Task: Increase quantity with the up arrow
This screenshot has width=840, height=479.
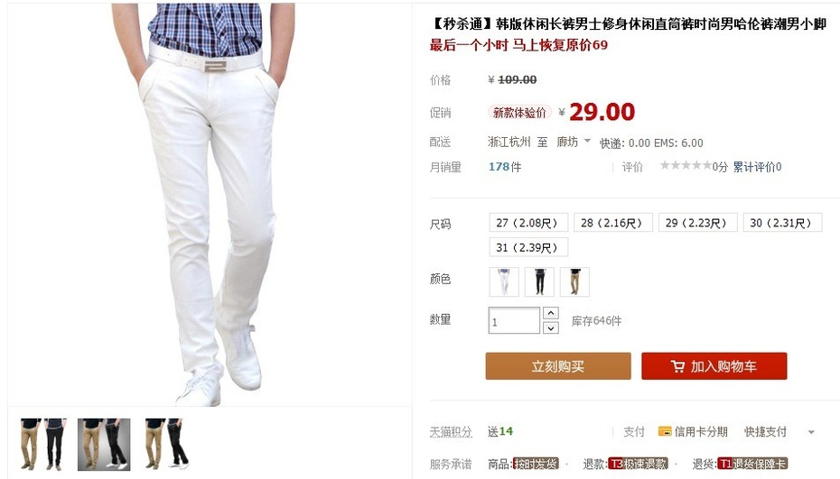Action: (x=551, y=312)
